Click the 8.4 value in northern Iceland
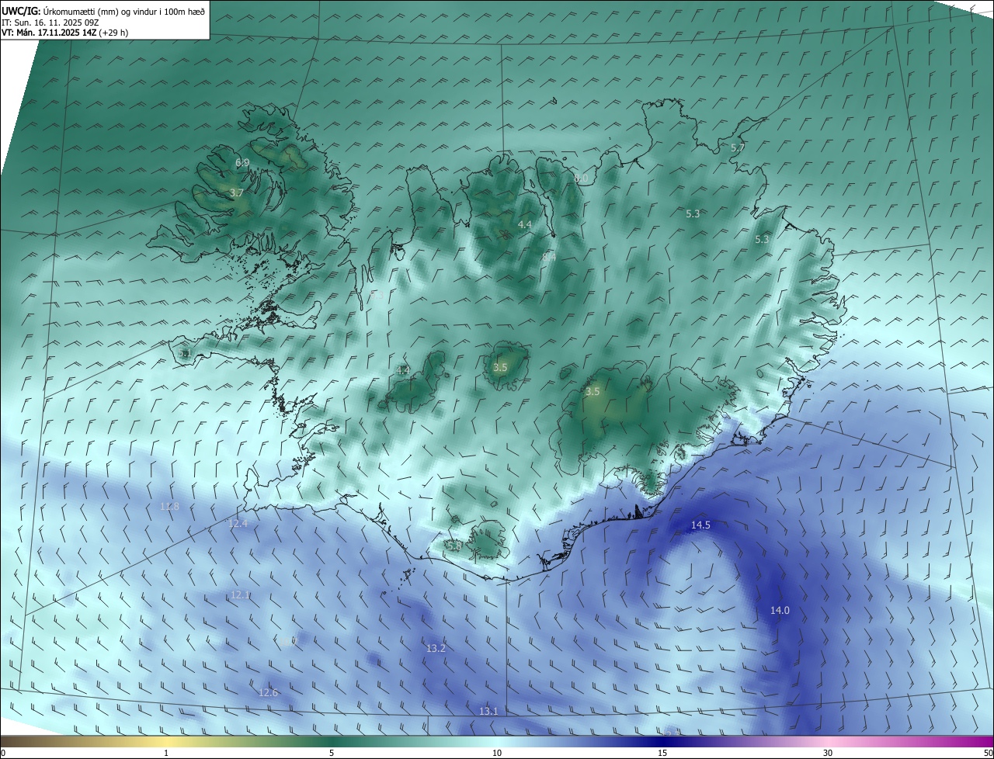Screen dimensions: 994x759 pos(549,256)
